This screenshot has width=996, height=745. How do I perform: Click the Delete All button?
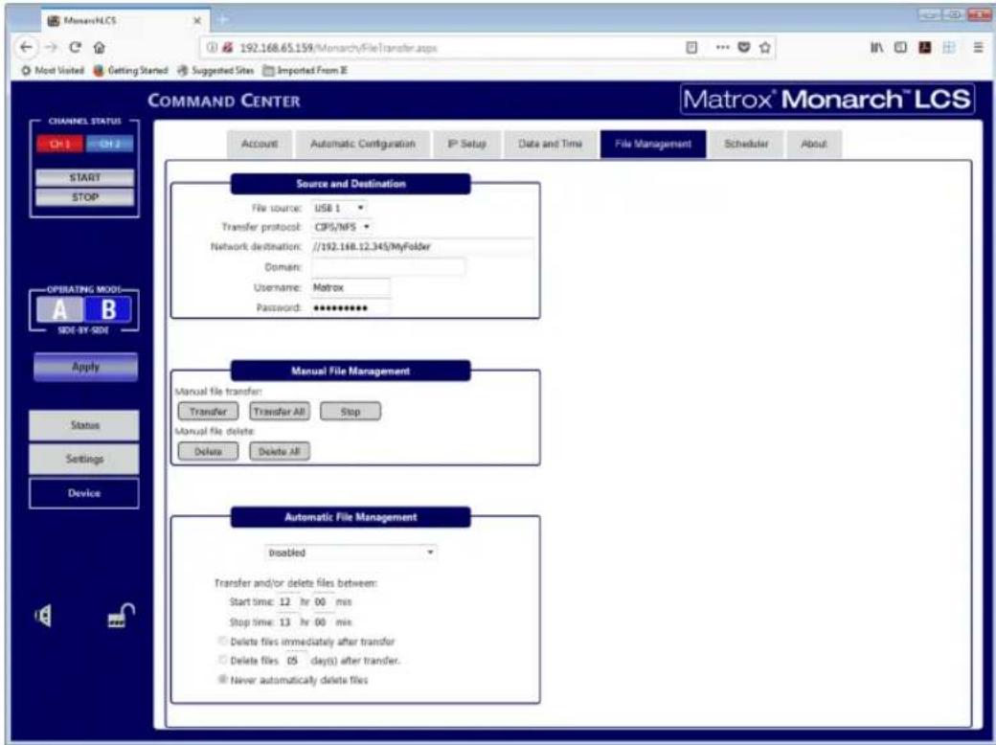pos(279,451)
